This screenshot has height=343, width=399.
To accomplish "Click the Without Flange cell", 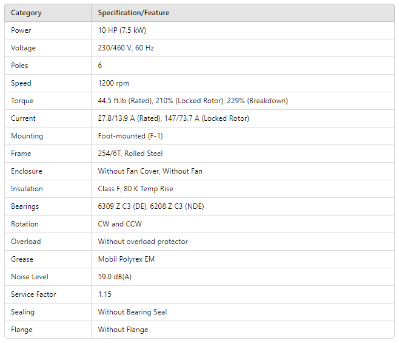I will (123, 330).
